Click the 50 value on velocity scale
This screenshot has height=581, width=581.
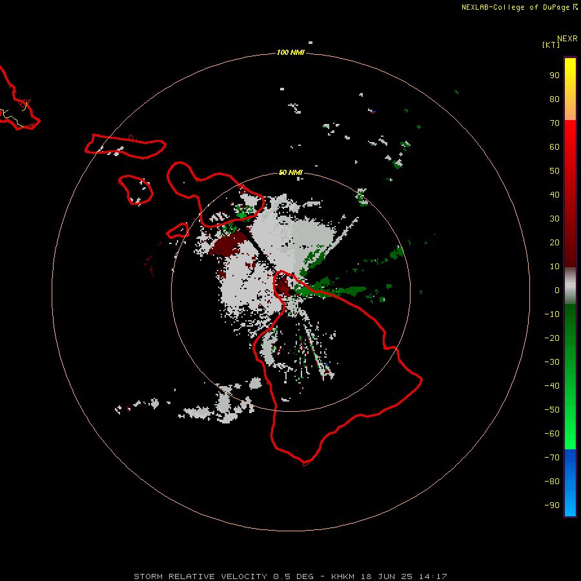[x=555, y=171]
